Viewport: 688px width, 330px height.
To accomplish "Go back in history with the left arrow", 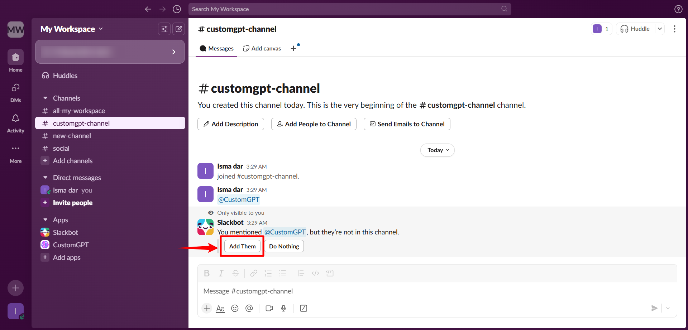I will pos(148,9).
